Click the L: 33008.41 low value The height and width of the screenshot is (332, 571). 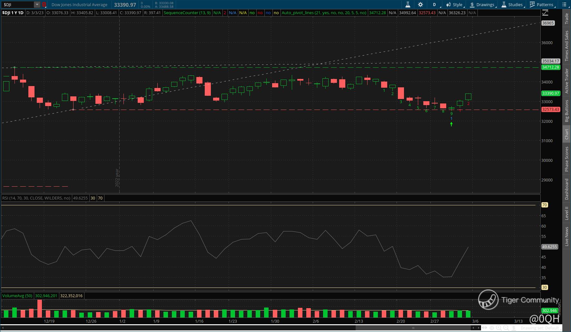click(106, 13)
